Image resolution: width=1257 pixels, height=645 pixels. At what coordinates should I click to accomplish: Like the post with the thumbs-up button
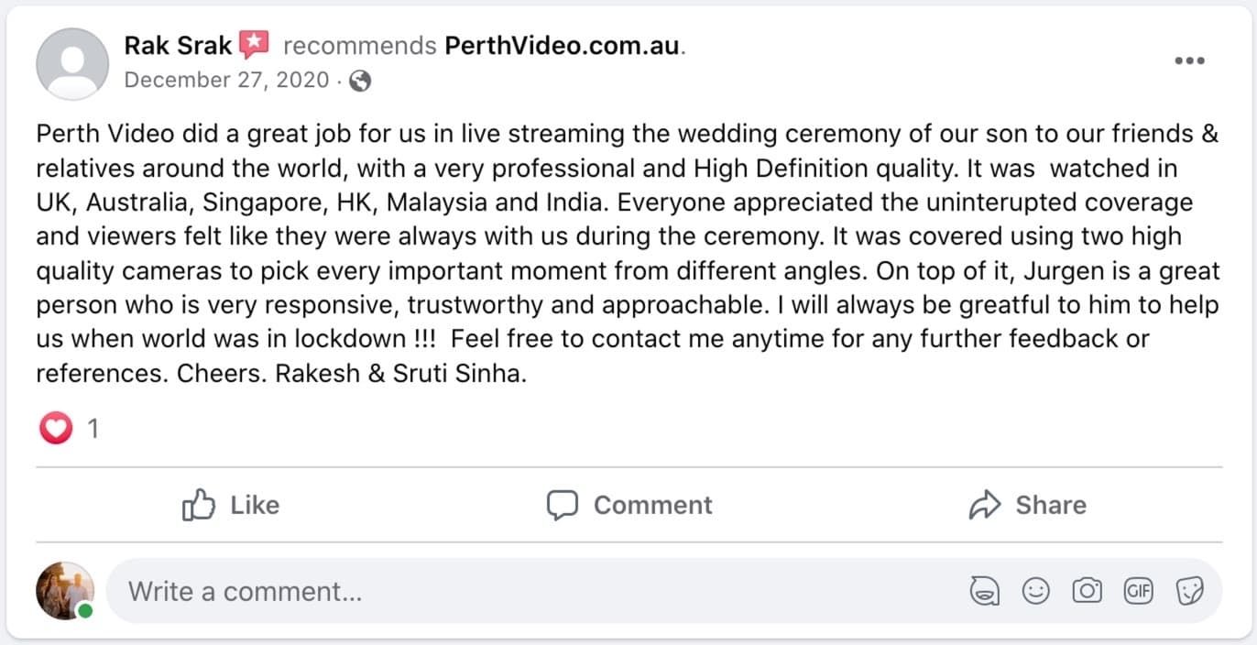coord(231,505)
